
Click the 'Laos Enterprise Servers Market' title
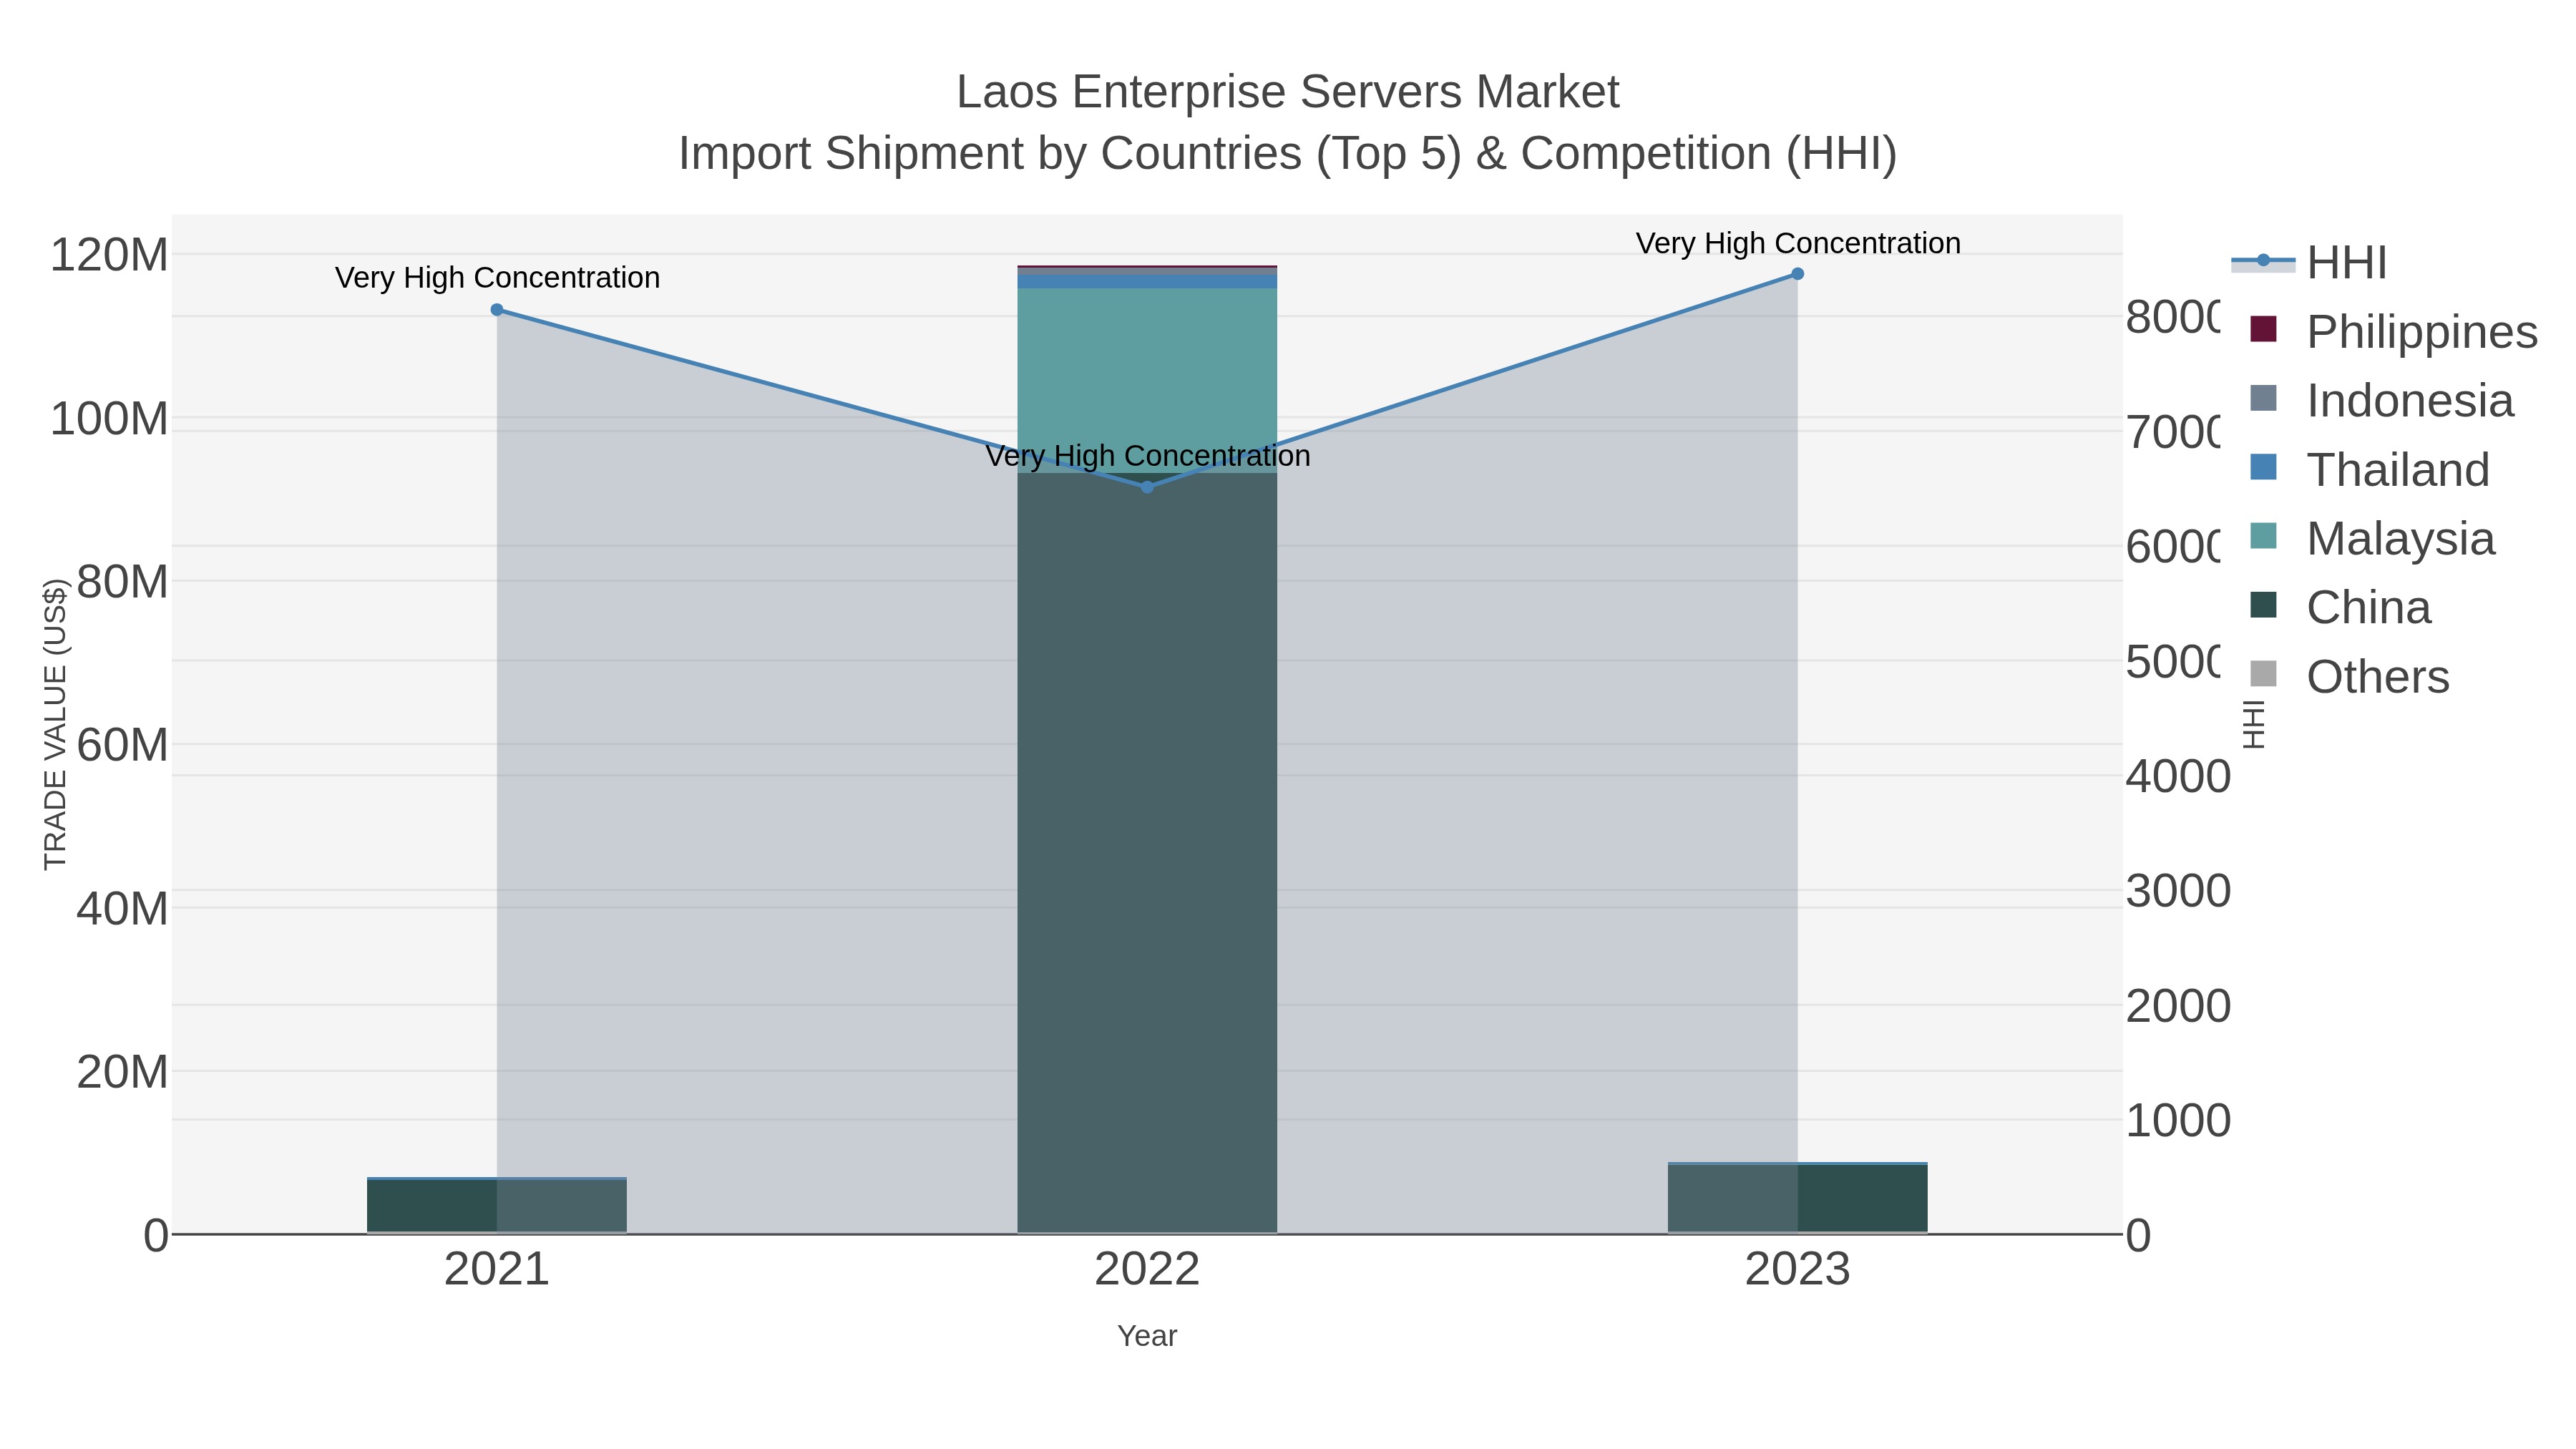coord(1288,92)
